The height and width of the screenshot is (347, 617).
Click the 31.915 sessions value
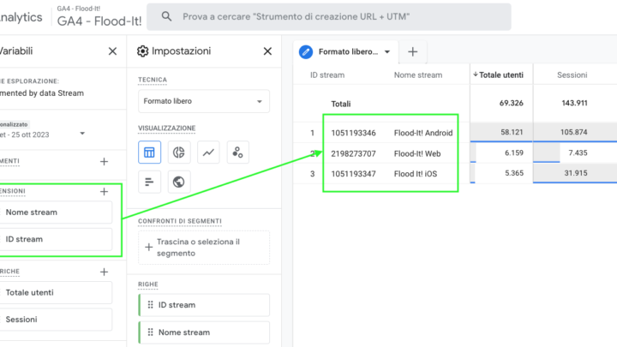[x=576, y=173]
